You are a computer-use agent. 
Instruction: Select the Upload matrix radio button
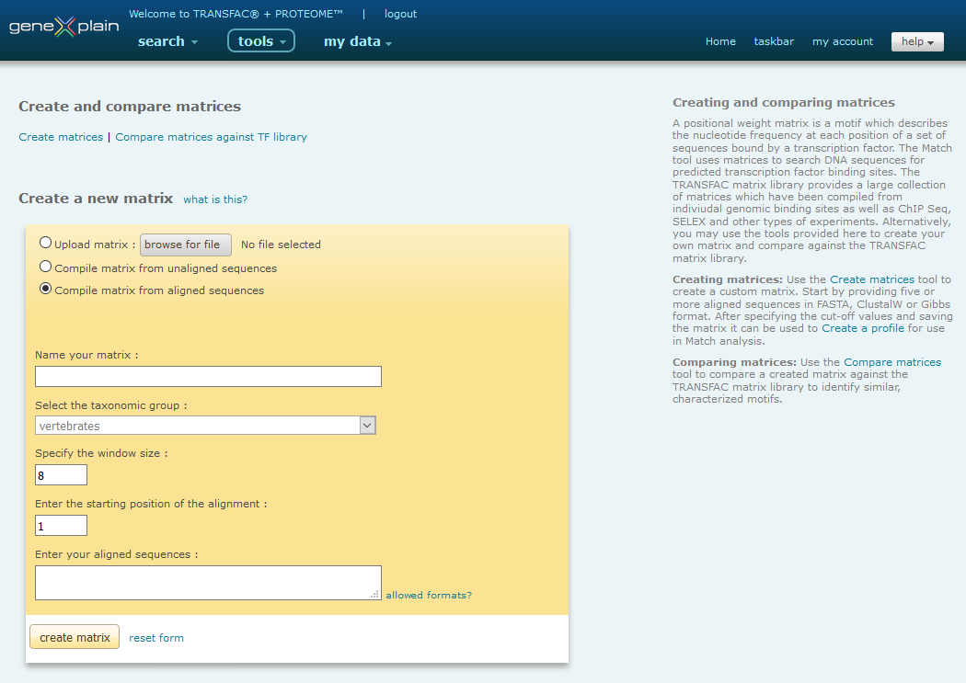point(46,243)
